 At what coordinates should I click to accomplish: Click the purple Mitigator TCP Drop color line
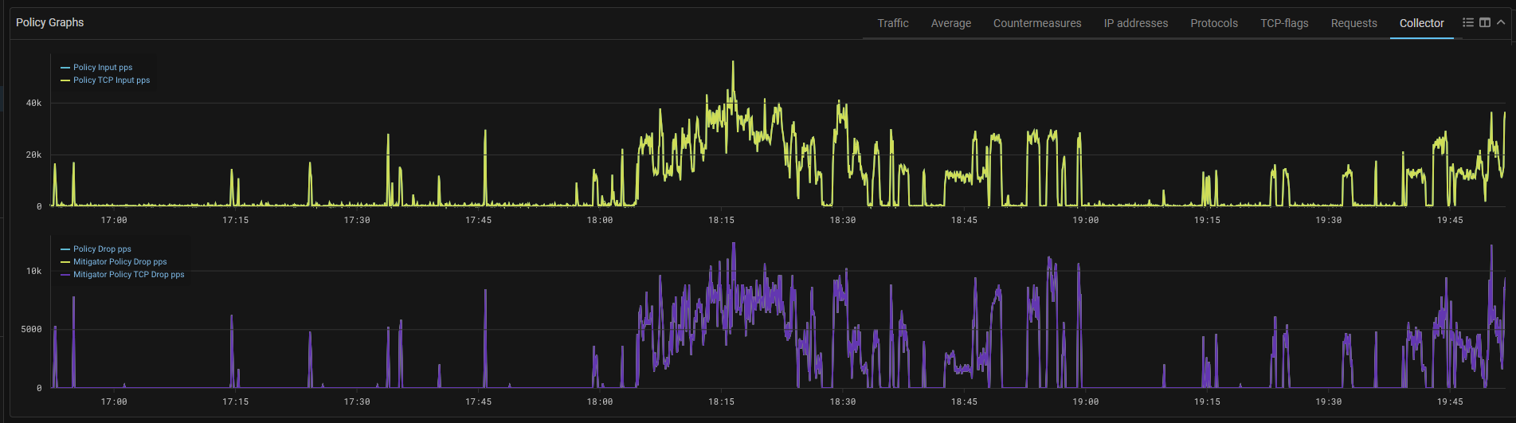coord(65,275)
